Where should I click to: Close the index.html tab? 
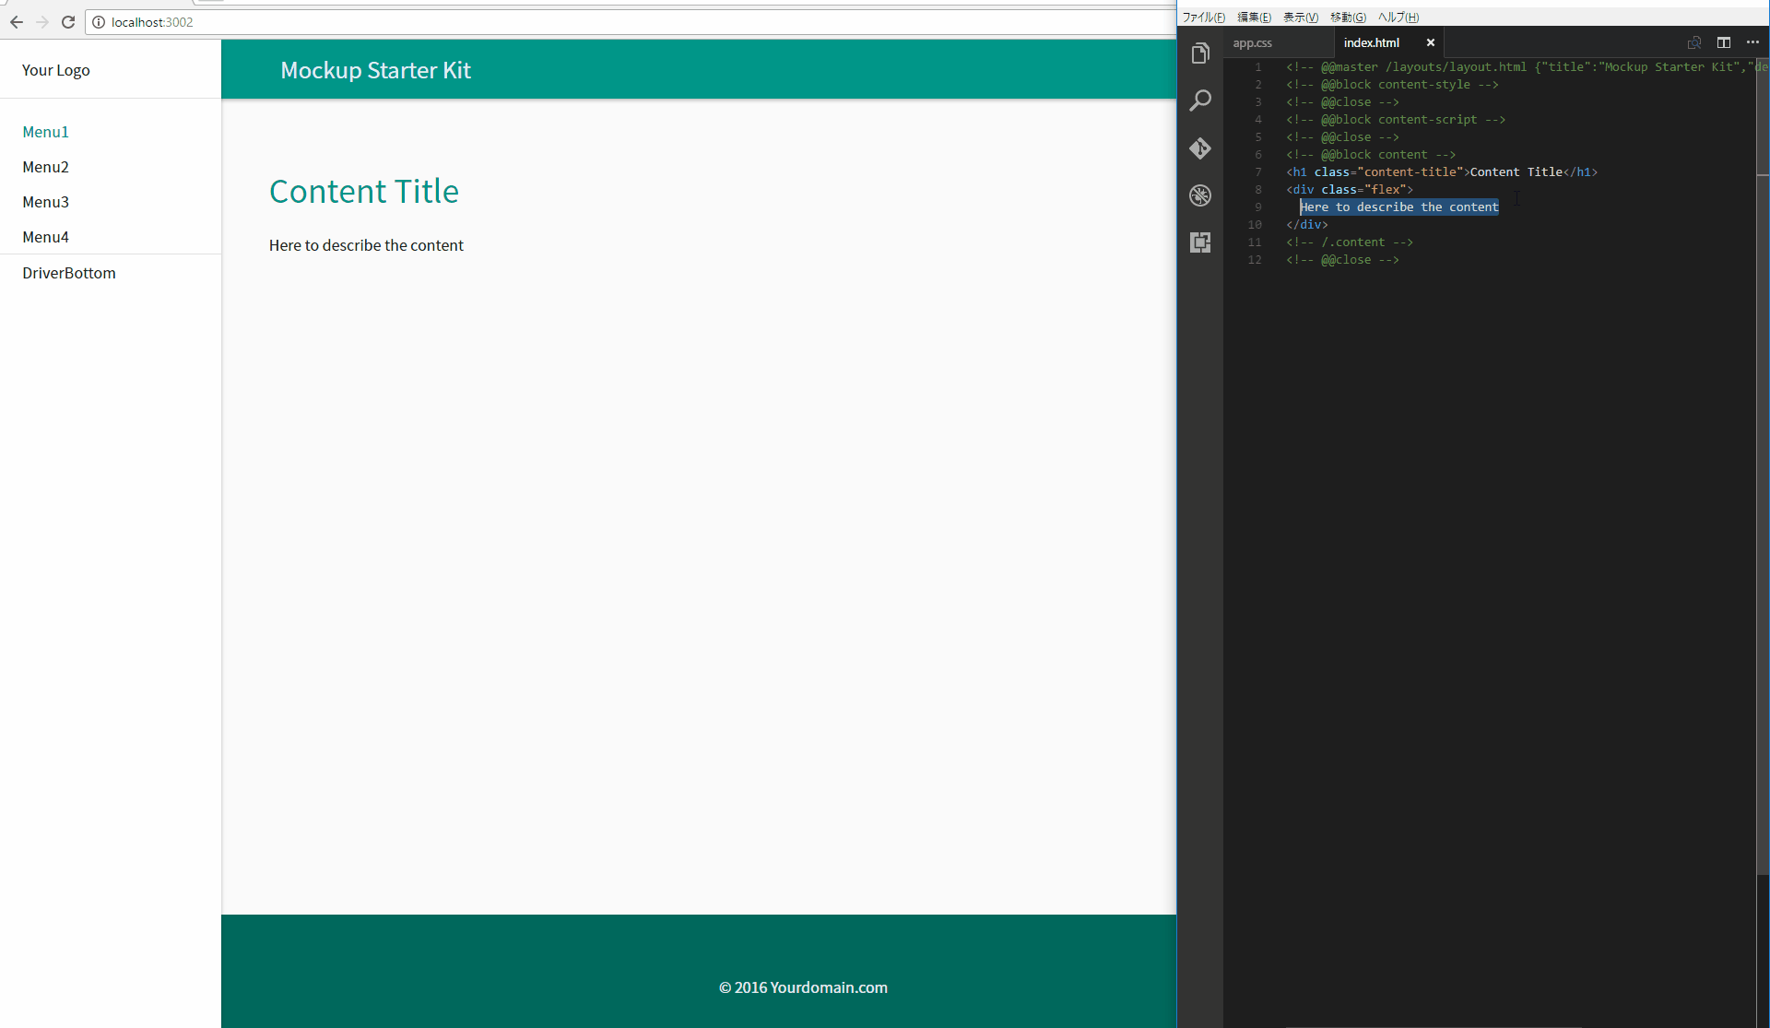click(1431, 43)
